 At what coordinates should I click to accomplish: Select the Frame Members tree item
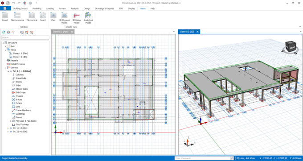[23, 110]
